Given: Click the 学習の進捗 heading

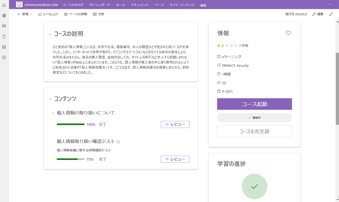Looking at the screenshot, I should coord(231,164).
